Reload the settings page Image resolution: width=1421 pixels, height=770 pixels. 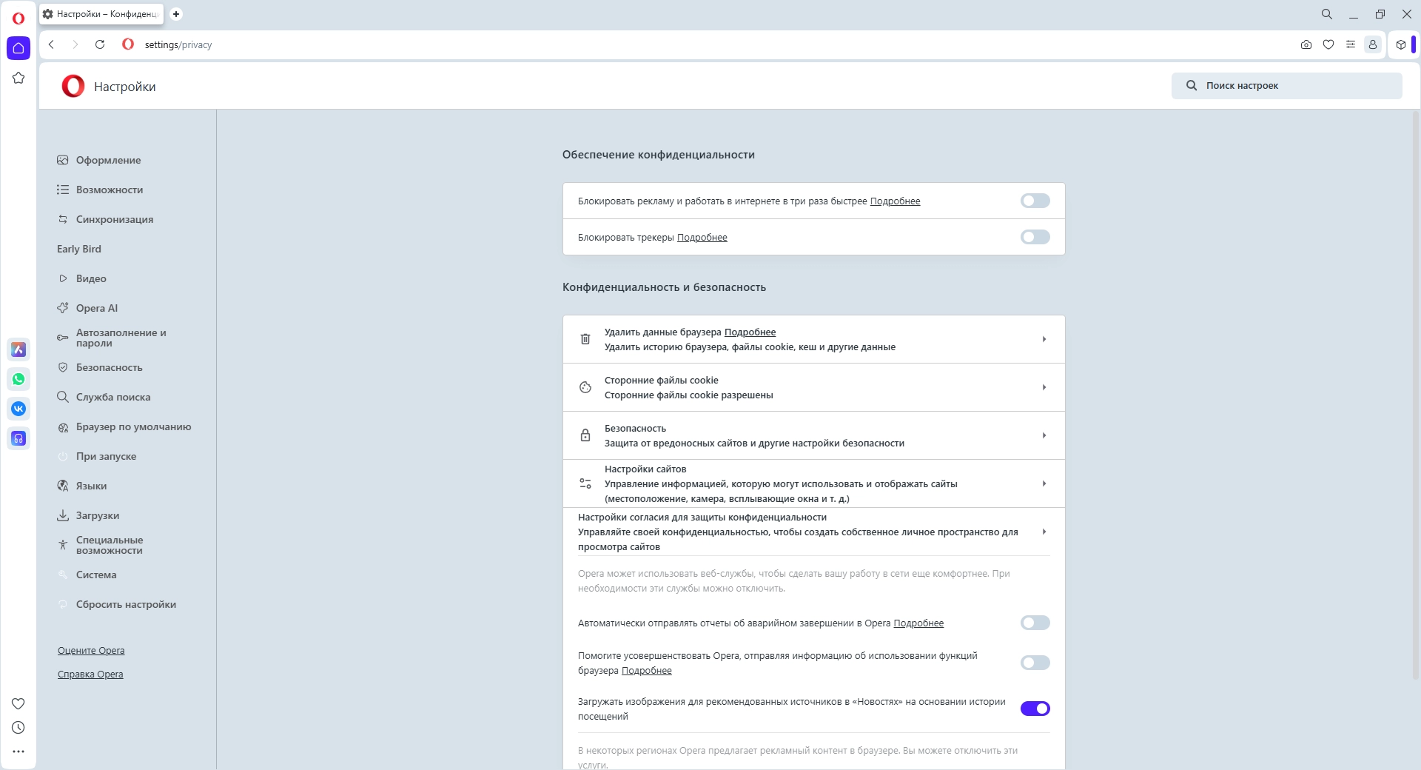(100, 44)
